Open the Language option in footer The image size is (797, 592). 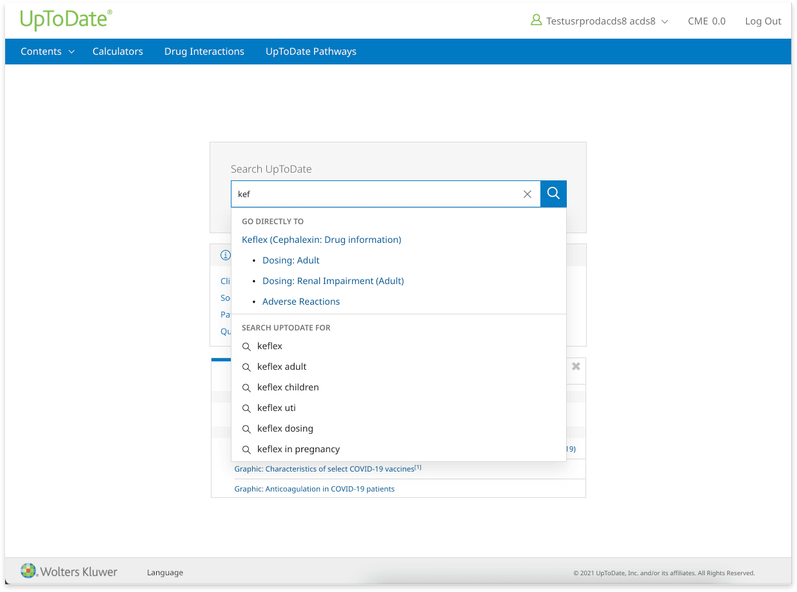[165, 573]
